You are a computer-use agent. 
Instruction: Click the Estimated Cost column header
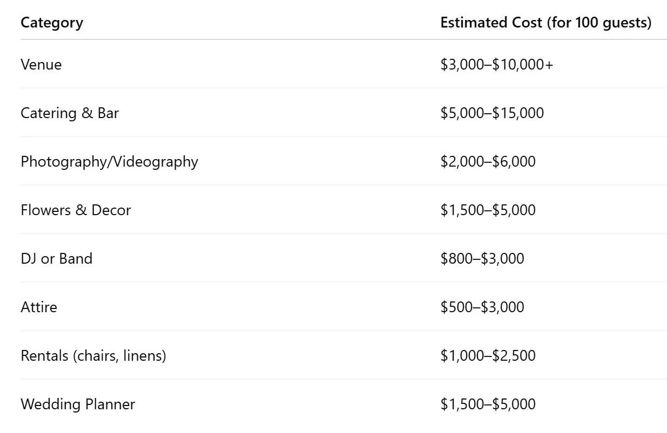545,23
